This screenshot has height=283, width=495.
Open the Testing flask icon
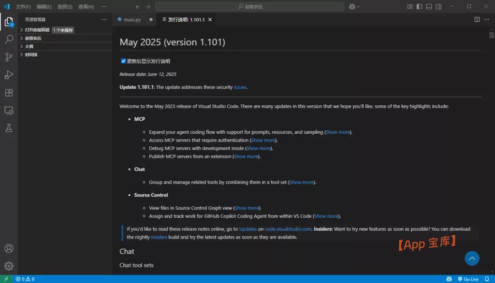coord(9,128)
